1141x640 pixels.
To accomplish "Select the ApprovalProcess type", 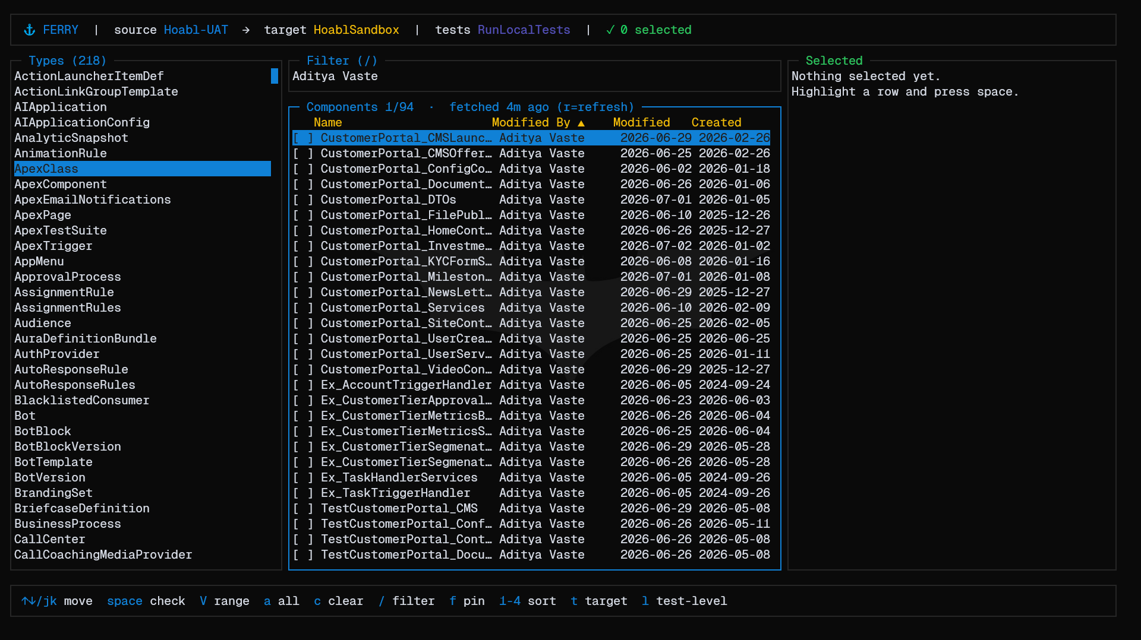I will 68,277.
